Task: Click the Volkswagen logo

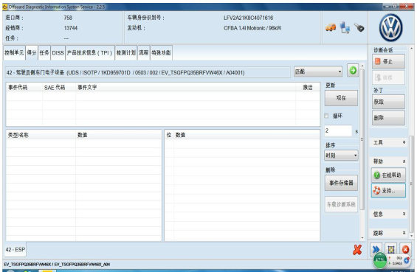Action: (x=390, y=28)
